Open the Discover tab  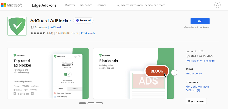click(x=70, y=5)
